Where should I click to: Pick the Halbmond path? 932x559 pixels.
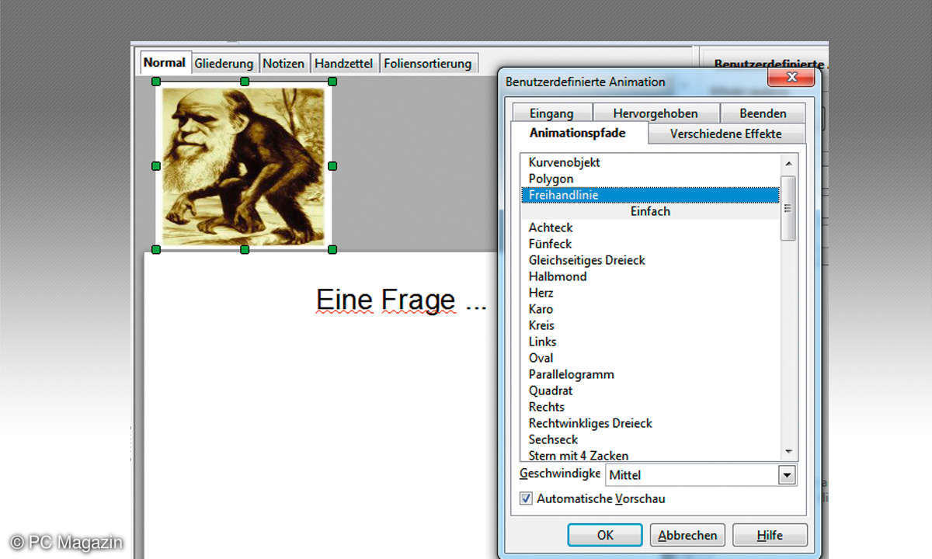point(650,276)
